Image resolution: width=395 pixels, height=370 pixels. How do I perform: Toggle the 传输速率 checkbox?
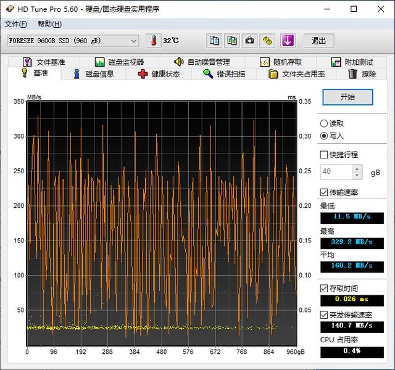(x=323, y=192)
